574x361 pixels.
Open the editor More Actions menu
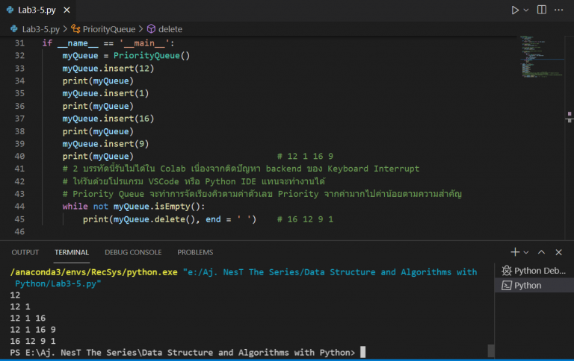coord(560,10)
